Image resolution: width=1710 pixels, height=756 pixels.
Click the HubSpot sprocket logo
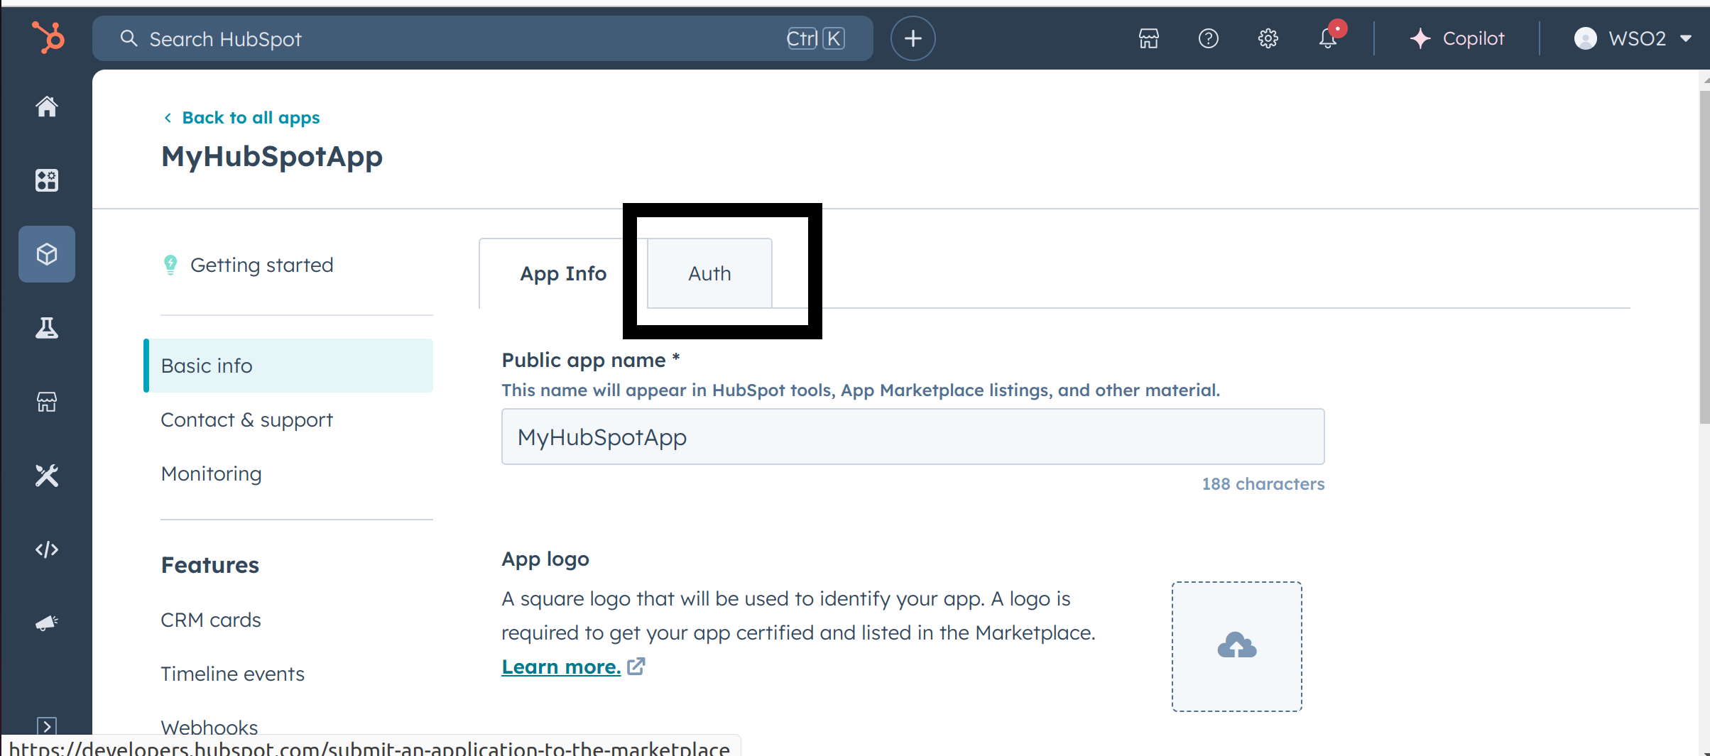48,37
